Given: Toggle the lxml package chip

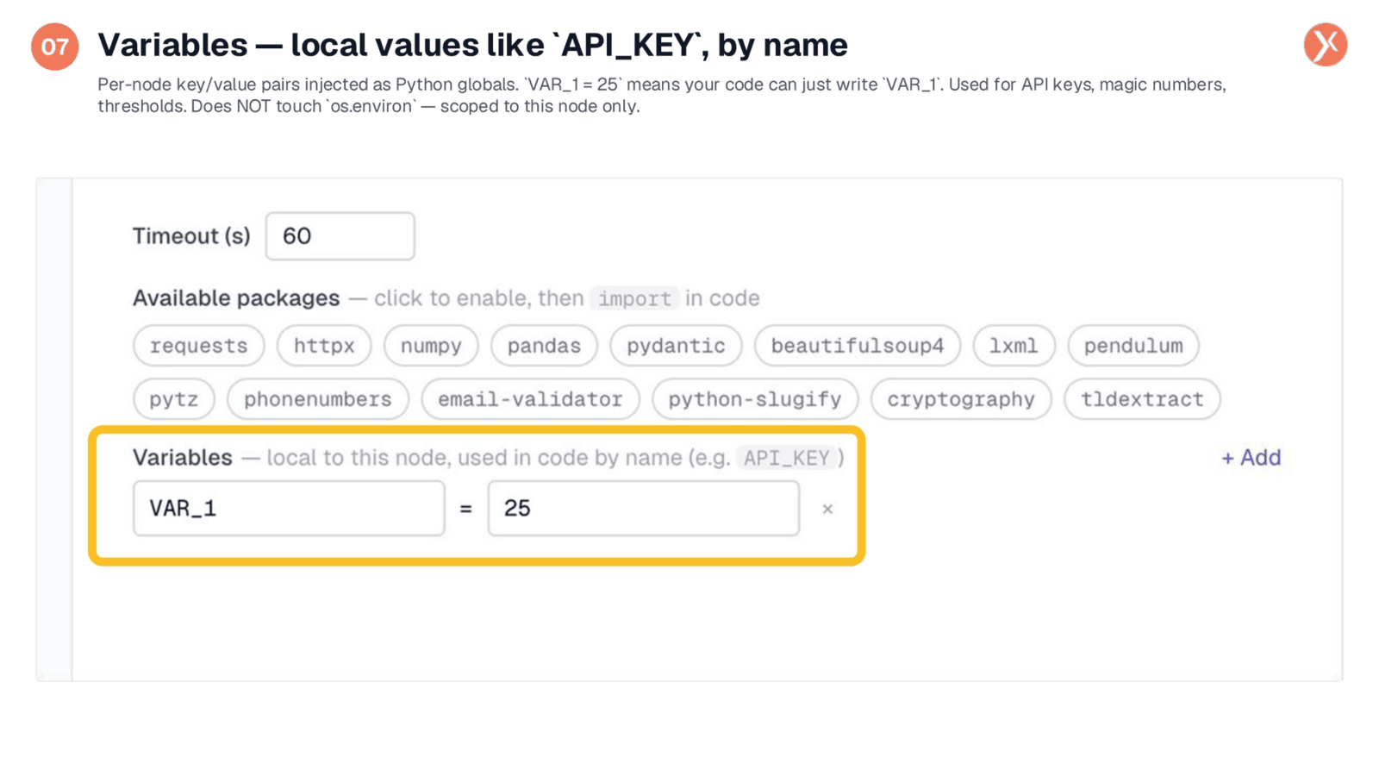Looking at the screenshot, I should coord(1014,346).
